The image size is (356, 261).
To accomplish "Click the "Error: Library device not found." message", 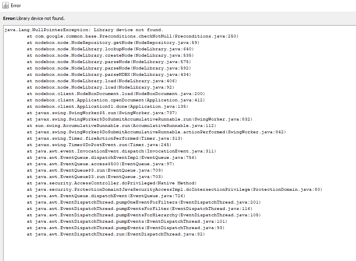I will [34, 18].
